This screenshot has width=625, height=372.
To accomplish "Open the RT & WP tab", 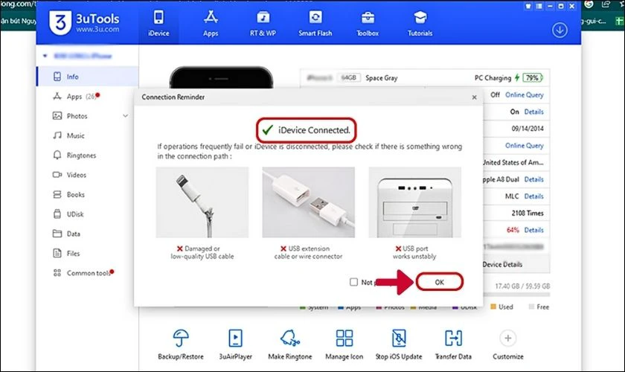I will pyautogui.click(x=263, y=23).
